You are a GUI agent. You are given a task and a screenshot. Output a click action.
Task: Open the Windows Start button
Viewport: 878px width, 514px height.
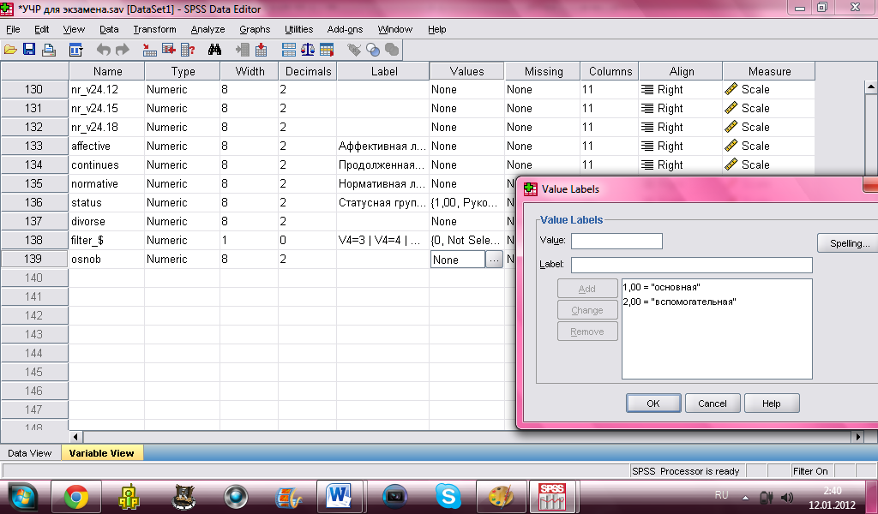tap(22, 497)
